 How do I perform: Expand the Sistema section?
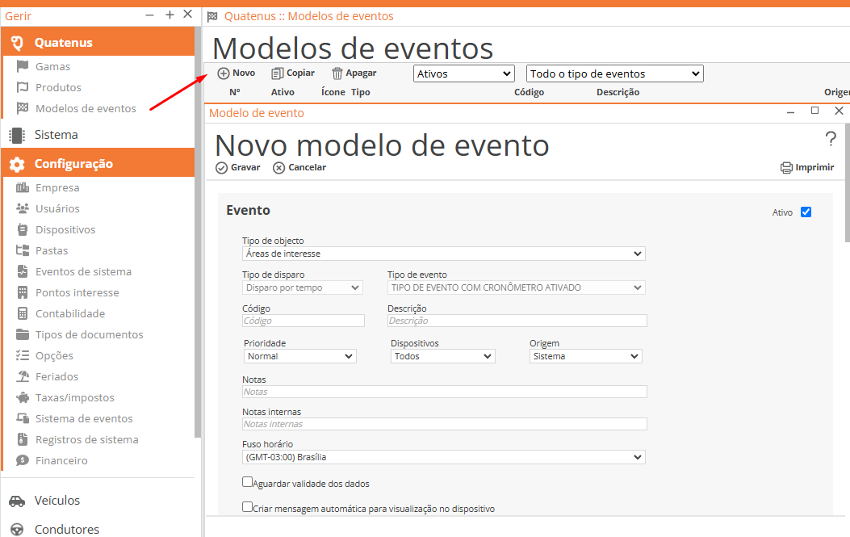(56, 135)
